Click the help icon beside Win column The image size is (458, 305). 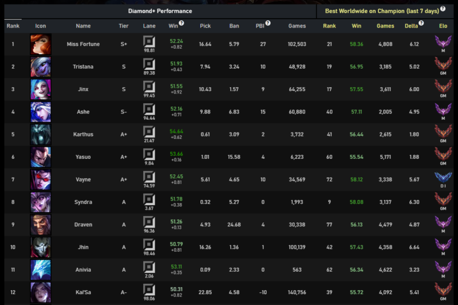pos(181,24)
